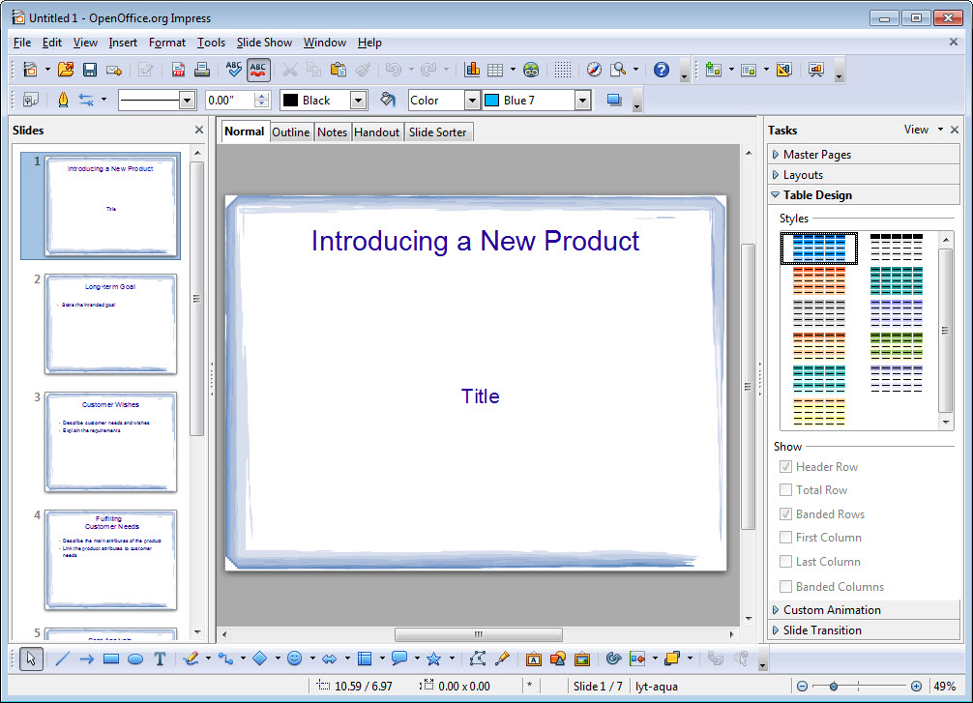Image resolution: width=973 pixels, height=703 pixels.
Task: Switch to the Handout view tab
Action: point(376,132)
